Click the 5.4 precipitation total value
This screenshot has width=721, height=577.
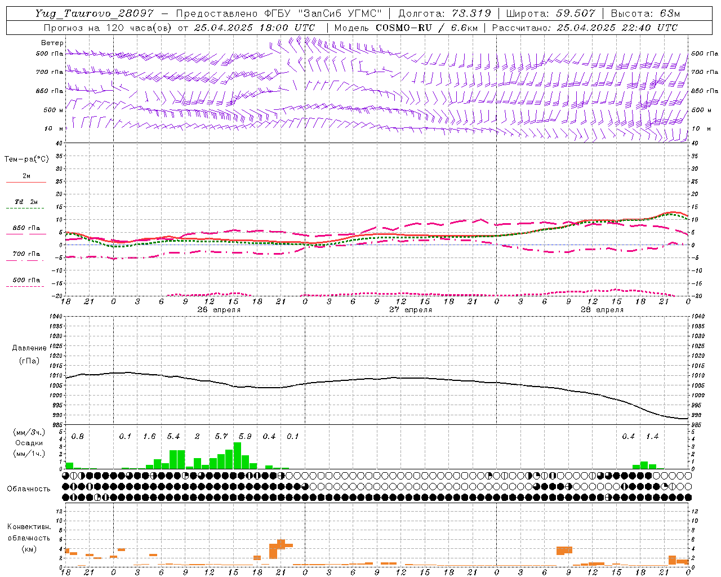pos(173,437)
